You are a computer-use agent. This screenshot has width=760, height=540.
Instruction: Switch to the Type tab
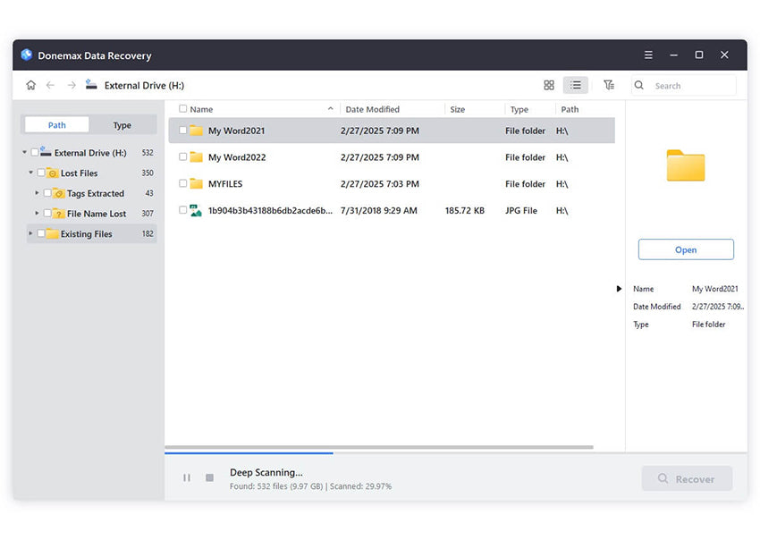tap(122, 125)
